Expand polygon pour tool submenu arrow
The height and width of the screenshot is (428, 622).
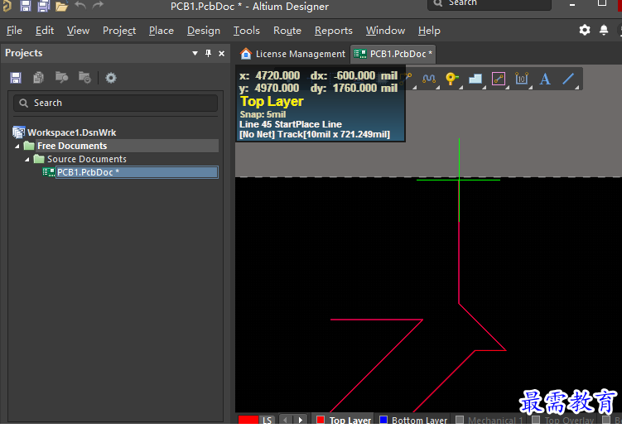pos(485,88)
